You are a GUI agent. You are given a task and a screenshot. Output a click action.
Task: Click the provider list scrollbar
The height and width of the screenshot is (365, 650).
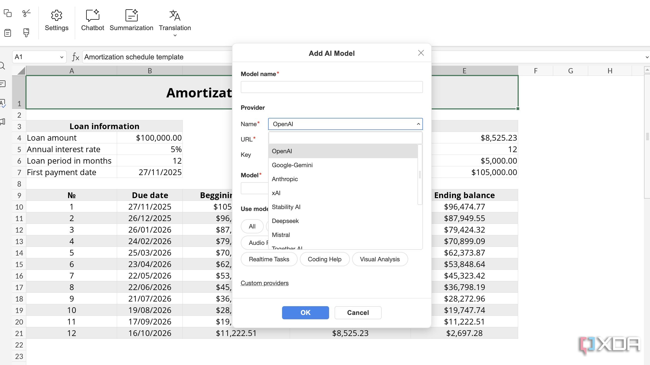tap(420, 175)
